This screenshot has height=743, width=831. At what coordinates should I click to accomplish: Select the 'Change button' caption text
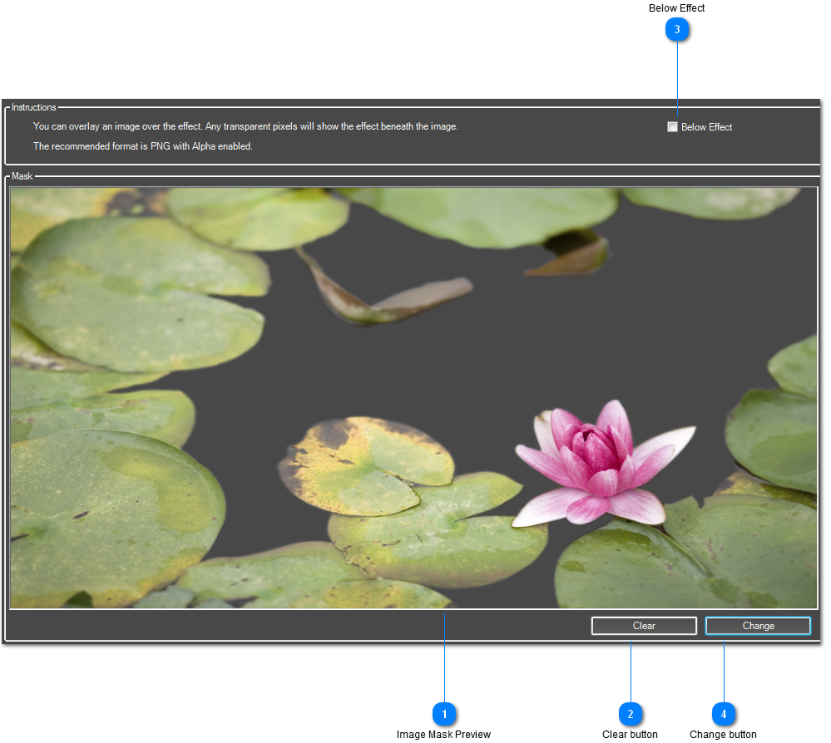(x=723, y=735)
